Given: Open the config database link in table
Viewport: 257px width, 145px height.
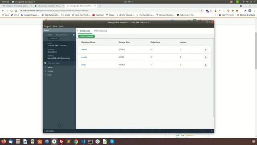Looking at the screenshot, I should 84,57.
